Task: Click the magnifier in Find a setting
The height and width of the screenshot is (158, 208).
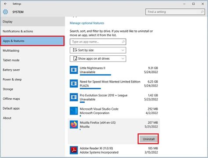Action: coord(202,12)
